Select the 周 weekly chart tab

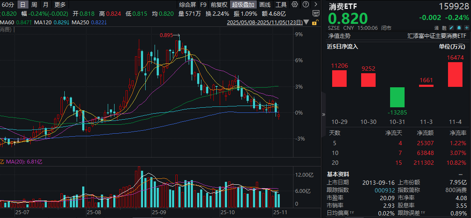[34, 5]
